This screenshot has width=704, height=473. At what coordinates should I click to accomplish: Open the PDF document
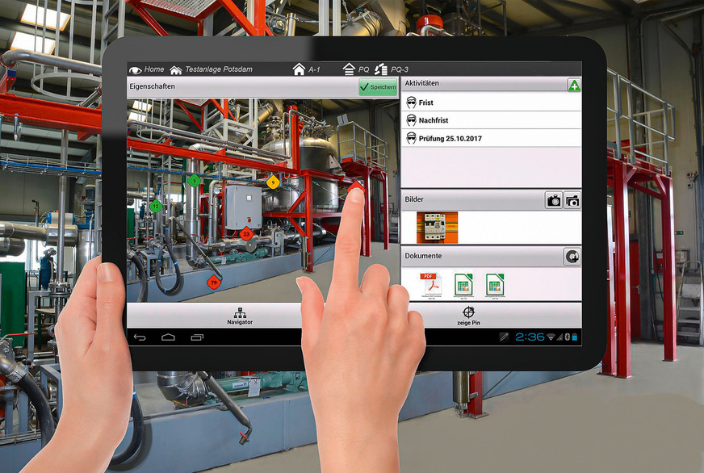430,284
